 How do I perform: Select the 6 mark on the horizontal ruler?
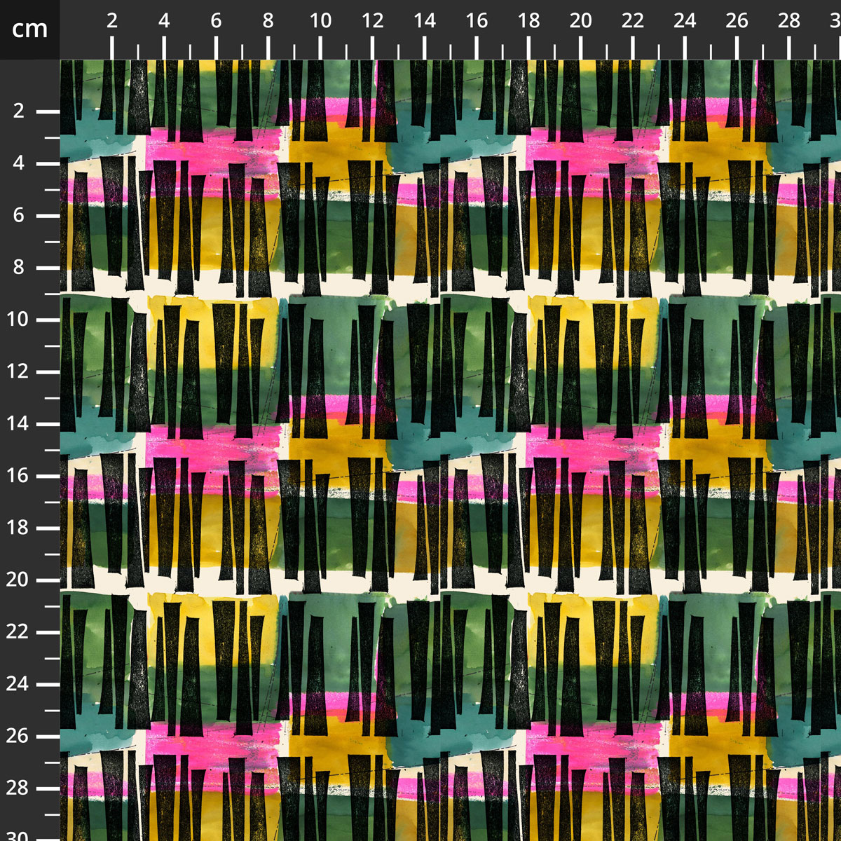click(x=216, y=21)
